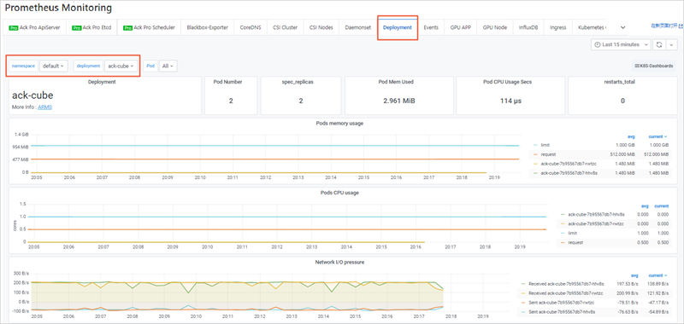Toggle Received ack-cube-7b95567db7-hhv8s series
The height and width of the screenshot is (324, 684).
(x=566, y=284)
